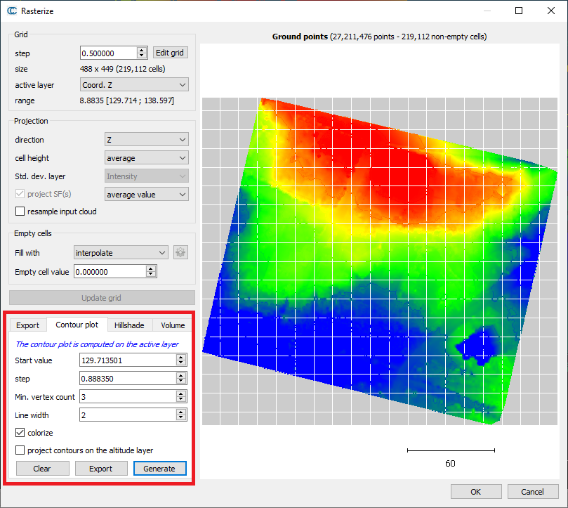The width and height of the screenshot is (568, 508).
Task: Click the Edit grid button
Action: [x=170, y=52]
